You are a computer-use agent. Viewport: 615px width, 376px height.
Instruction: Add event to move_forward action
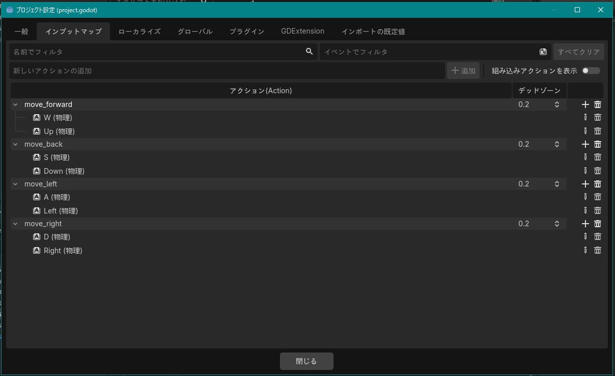coord(585,105)
